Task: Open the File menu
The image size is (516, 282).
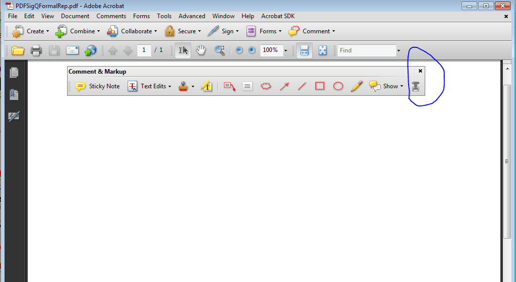Action: click(x=13, y=16)
